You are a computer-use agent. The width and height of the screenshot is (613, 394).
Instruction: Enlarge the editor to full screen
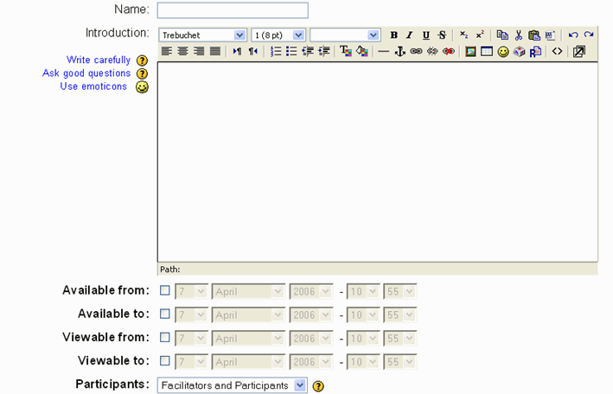[x=579, y=52]
